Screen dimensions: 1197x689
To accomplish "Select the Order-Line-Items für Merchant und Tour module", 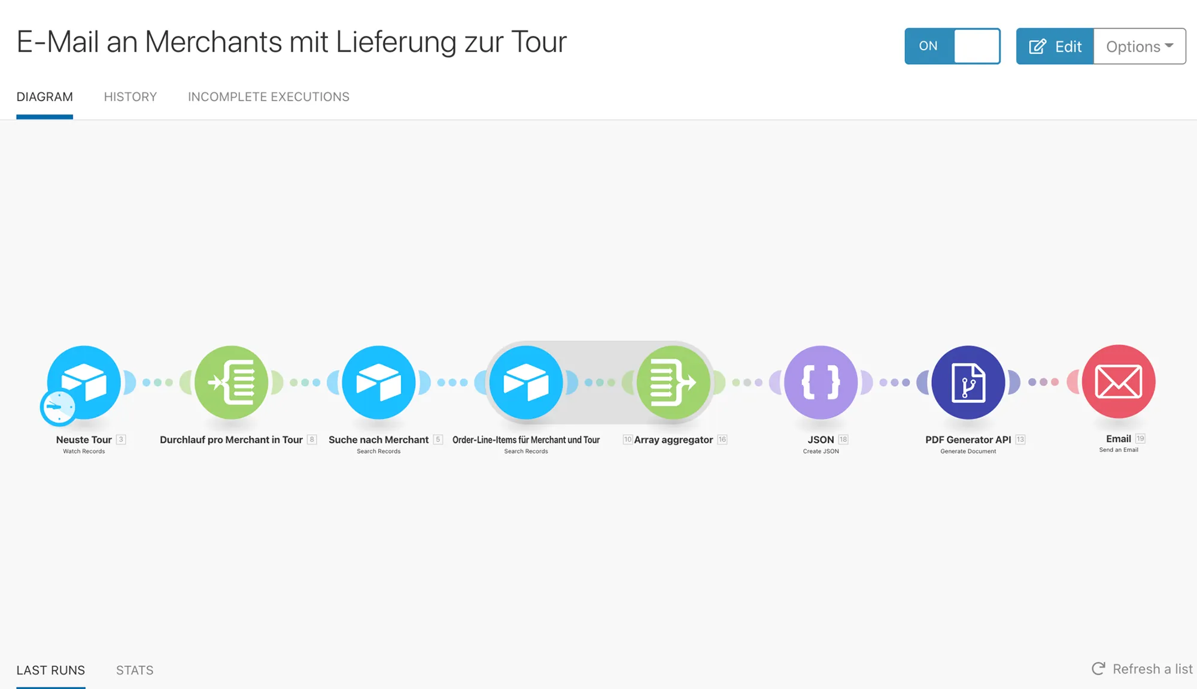I will pos(525,381).
